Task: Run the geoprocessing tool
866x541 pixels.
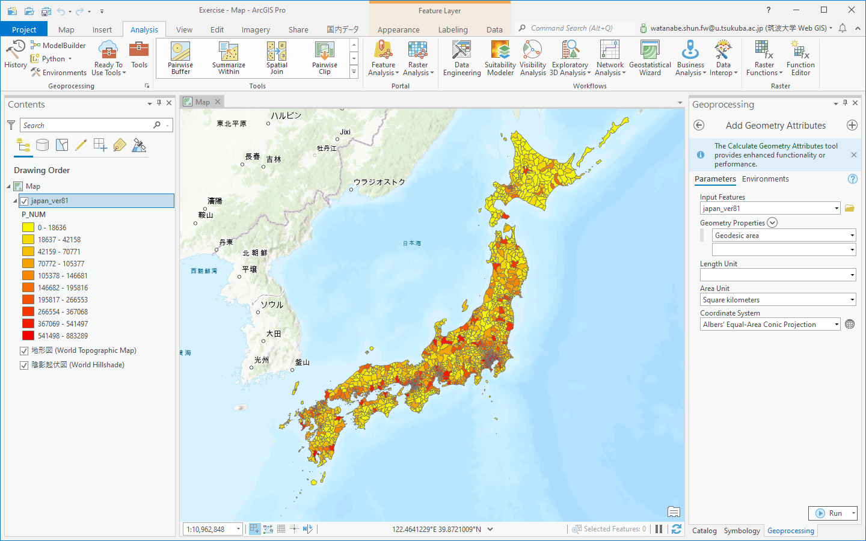Action: [x=829, y=513]
